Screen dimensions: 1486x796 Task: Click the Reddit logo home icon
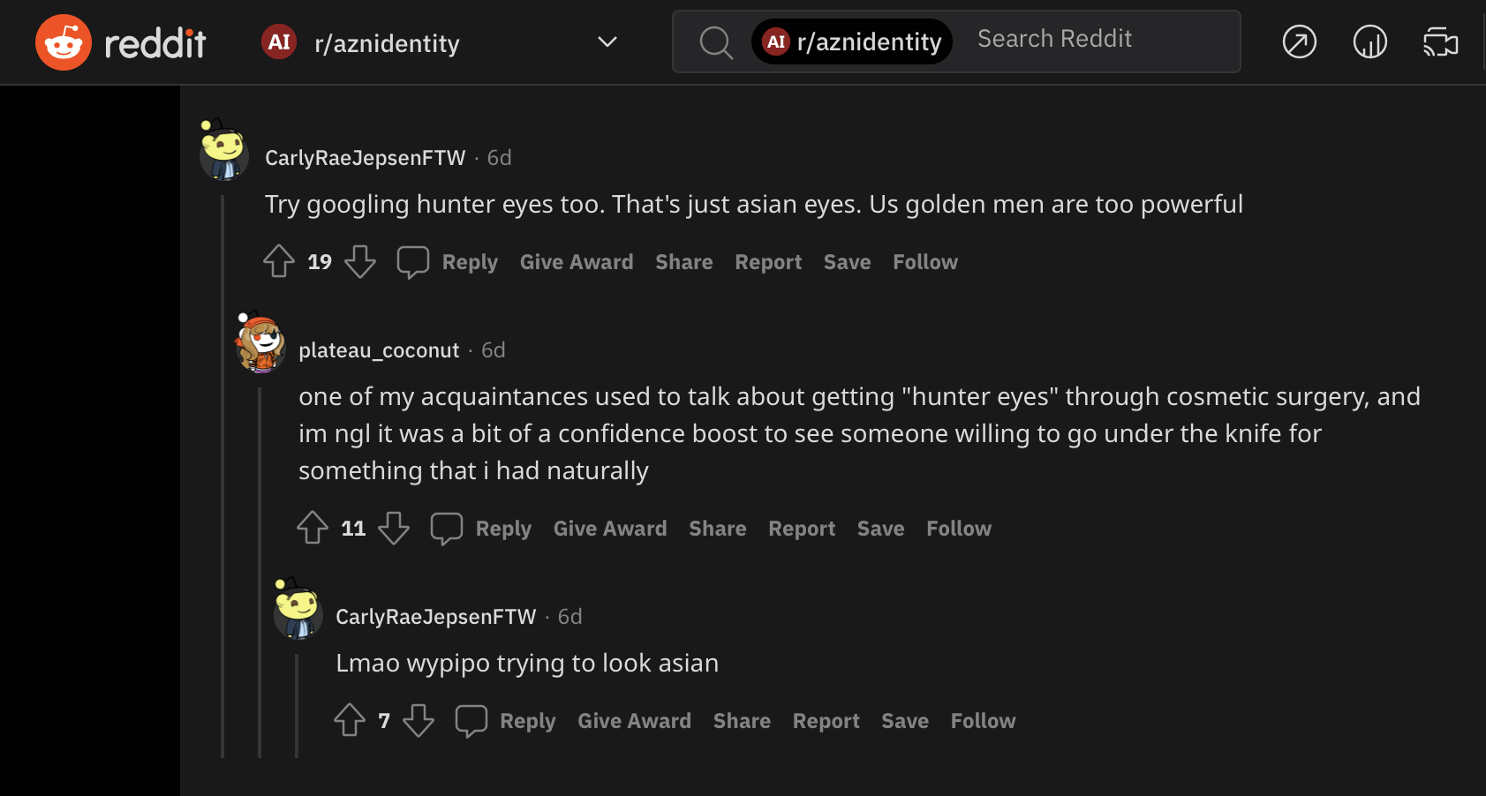[64, 42]
